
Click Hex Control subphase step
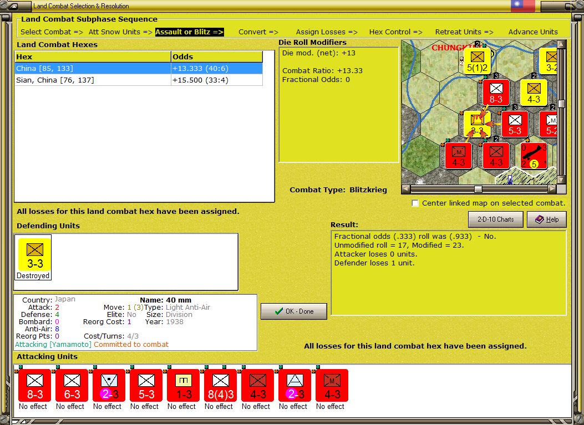395,32
